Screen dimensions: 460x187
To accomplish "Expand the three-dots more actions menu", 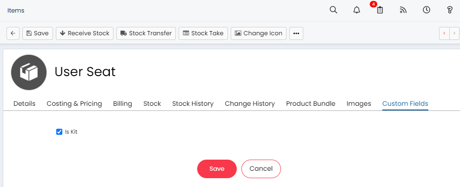I will pos(296,33).
